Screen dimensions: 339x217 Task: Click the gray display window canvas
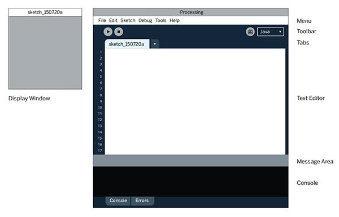point(45,52)
